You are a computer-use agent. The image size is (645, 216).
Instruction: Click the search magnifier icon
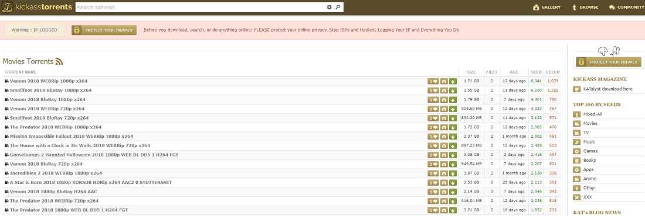pyautogui.click(x=338, y=8)
